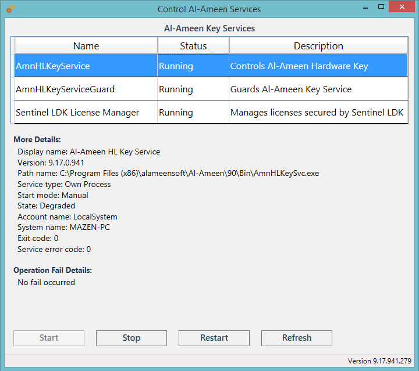Refresh the services list
This screenshot has width=419, height=371.
point(297,338)
